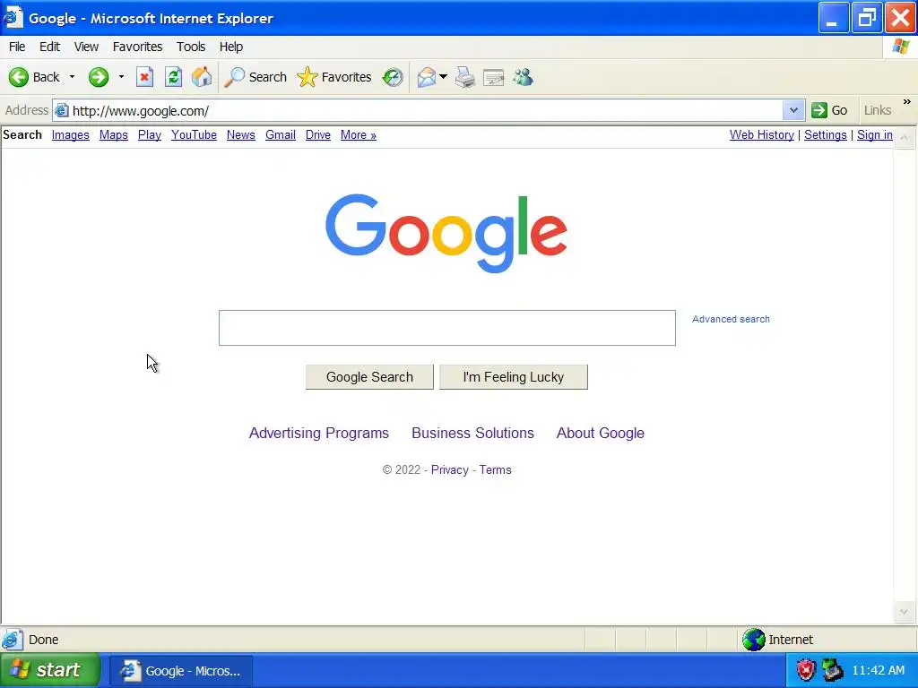Expand the address bar dropdown list
The image size is (918, 688).
(793, 110)
